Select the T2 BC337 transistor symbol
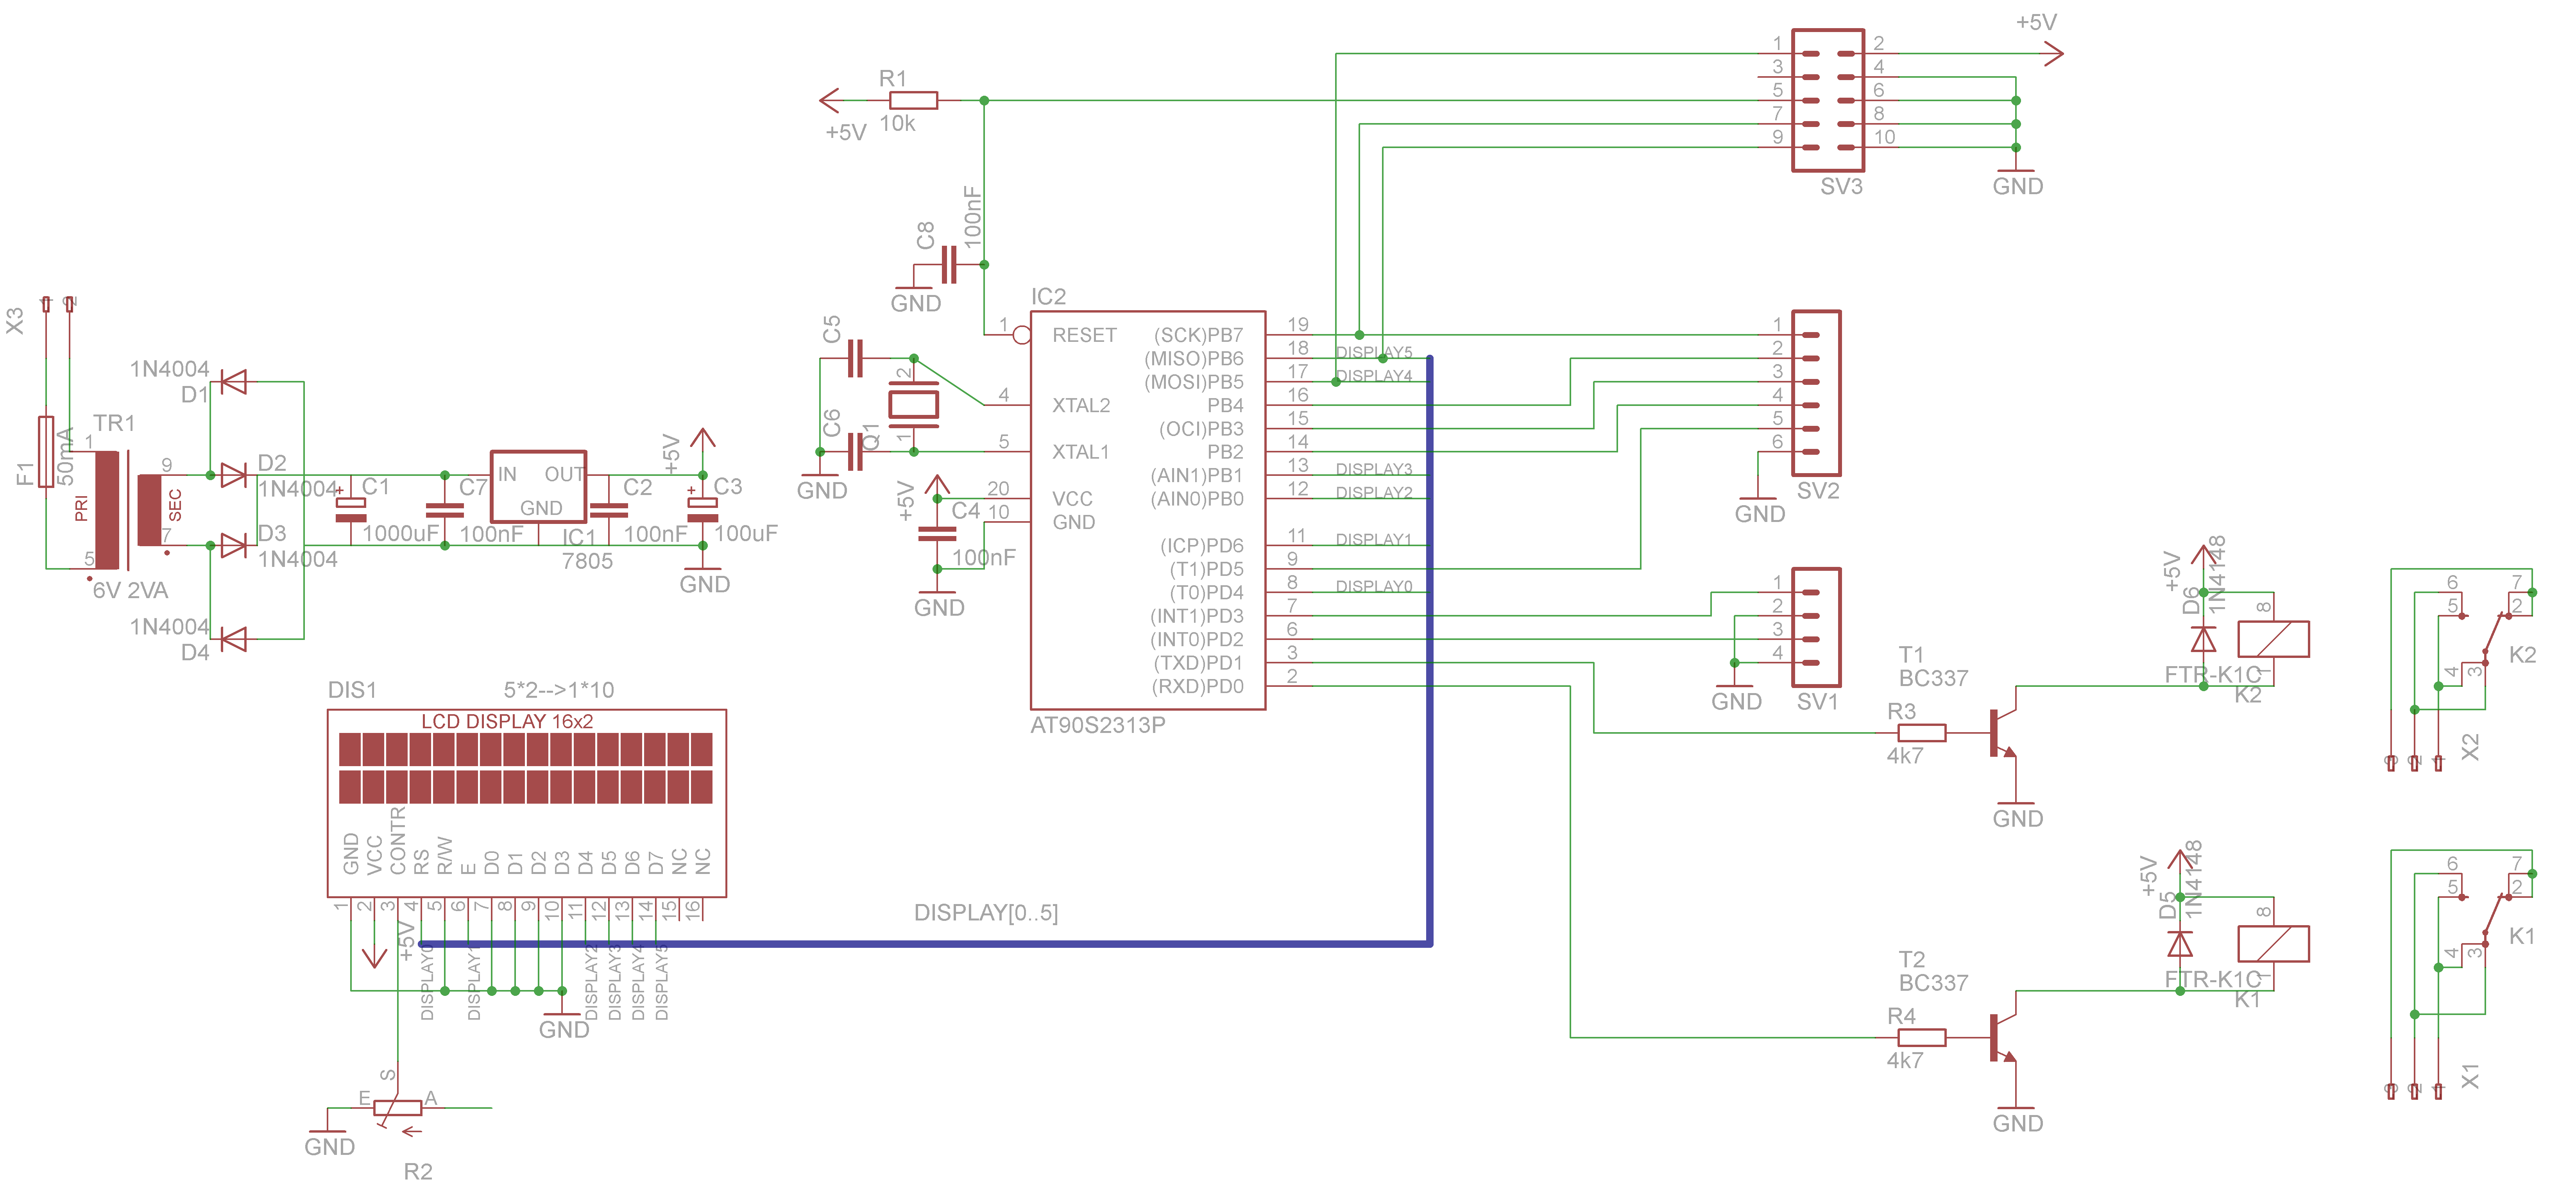The image size is (2576, 1192). coord(2004,1038)
